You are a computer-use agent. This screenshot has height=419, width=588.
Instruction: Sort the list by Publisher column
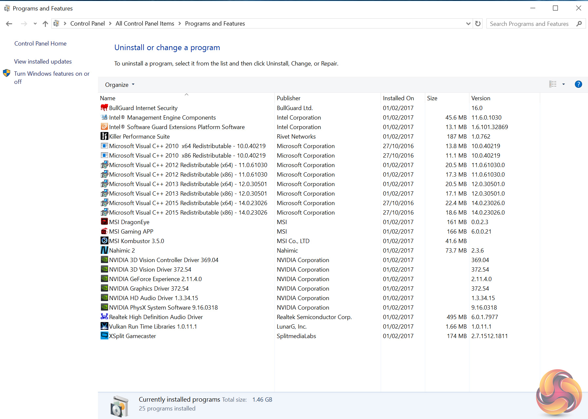click(288, 98)
